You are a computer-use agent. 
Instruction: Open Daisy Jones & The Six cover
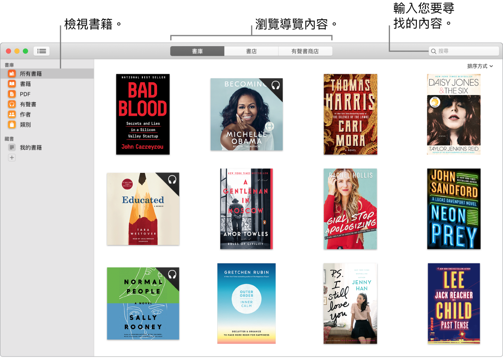click(454, 114)
